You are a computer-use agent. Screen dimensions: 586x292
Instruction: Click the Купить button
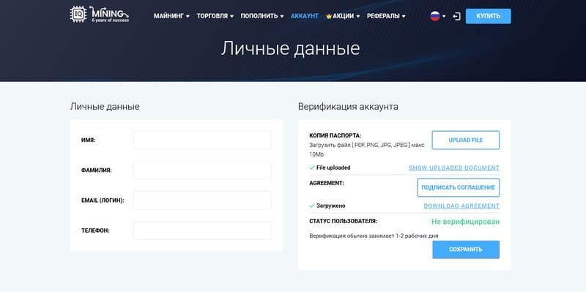[488, 16]
